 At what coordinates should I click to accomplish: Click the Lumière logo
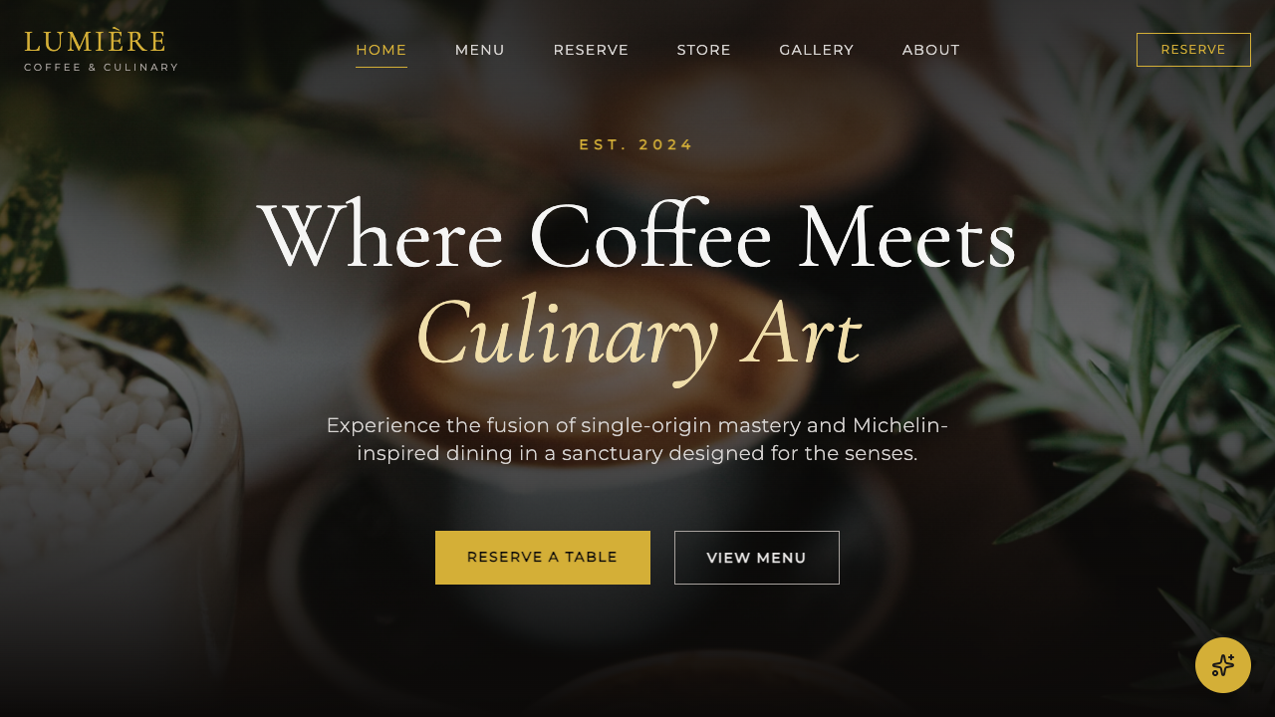(96, 42)
